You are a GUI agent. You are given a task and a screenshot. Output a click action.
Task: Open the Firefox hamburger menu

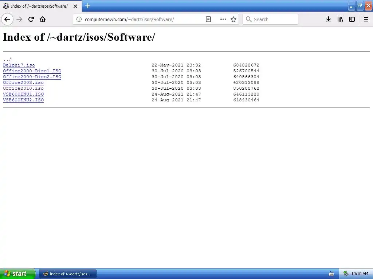coord(366,19)
